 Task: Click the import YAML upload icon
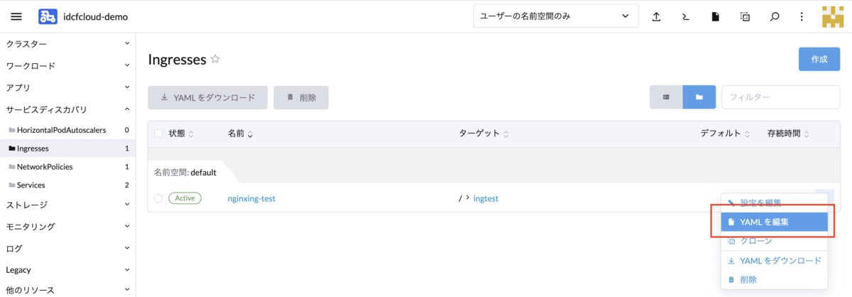point(657,16)
